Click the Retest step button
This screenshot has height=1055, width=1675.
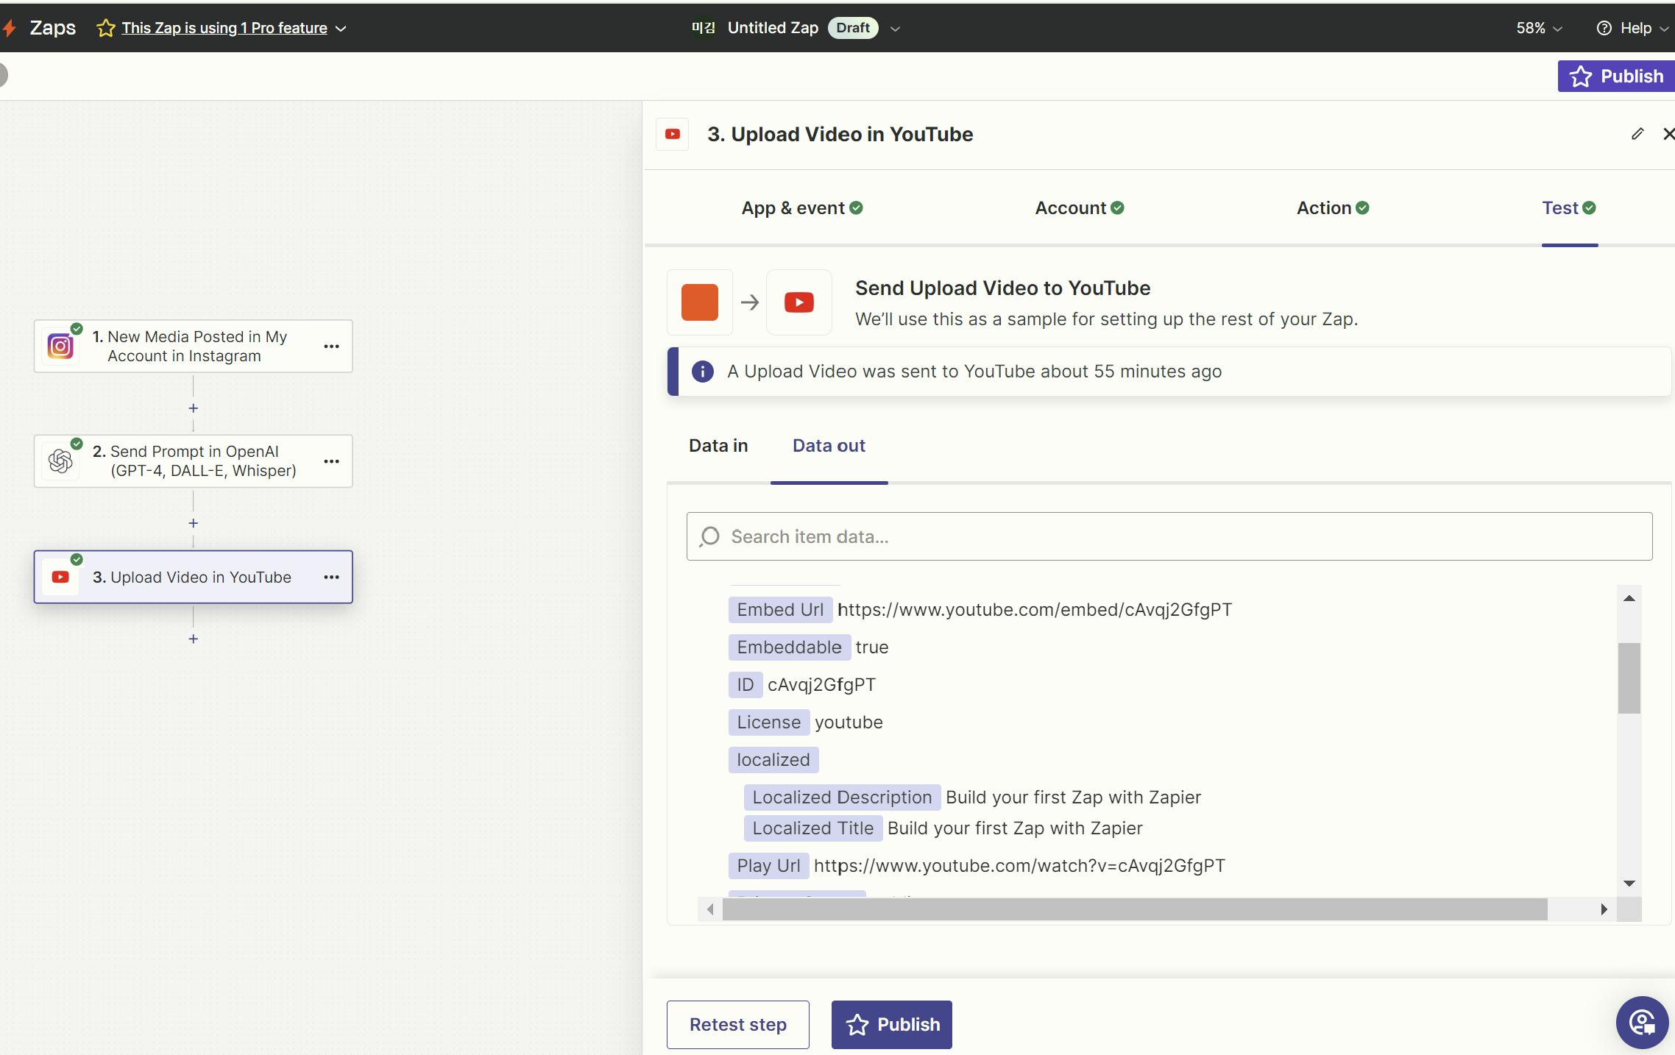coord(737,1024)
